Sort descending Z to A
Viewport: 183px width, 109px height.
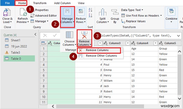pos(91,15)
